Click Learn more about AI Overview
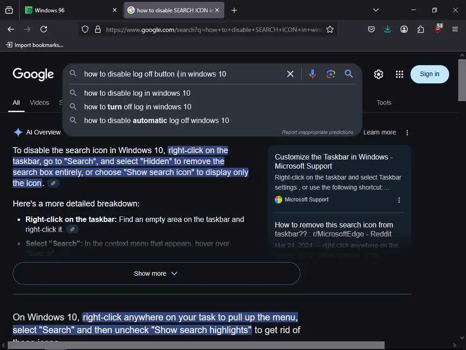This screenshot has height=350, width=466. [380, 132]
